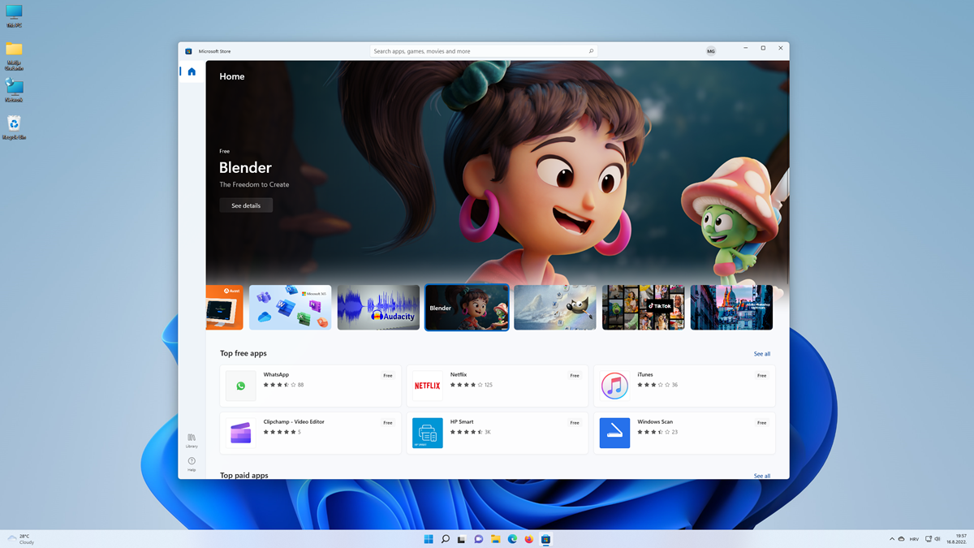
Task: Click the WhatsApp app title
Action: point(276,375)
